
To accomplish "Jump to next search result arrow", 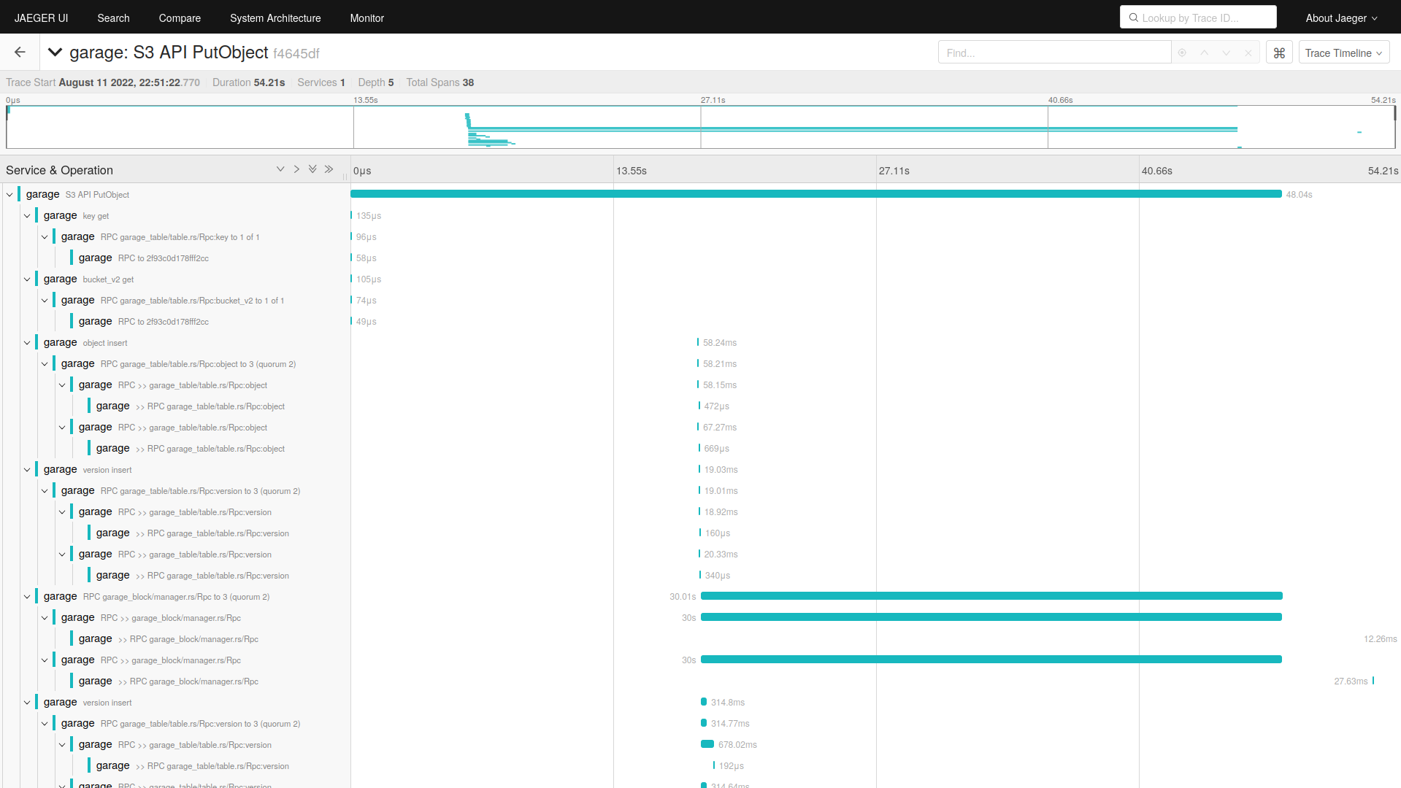I will (x=1227, y=53).
